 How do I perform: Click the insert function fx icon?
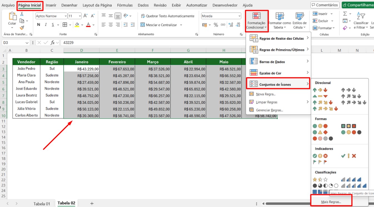click(x=53, y=43)
